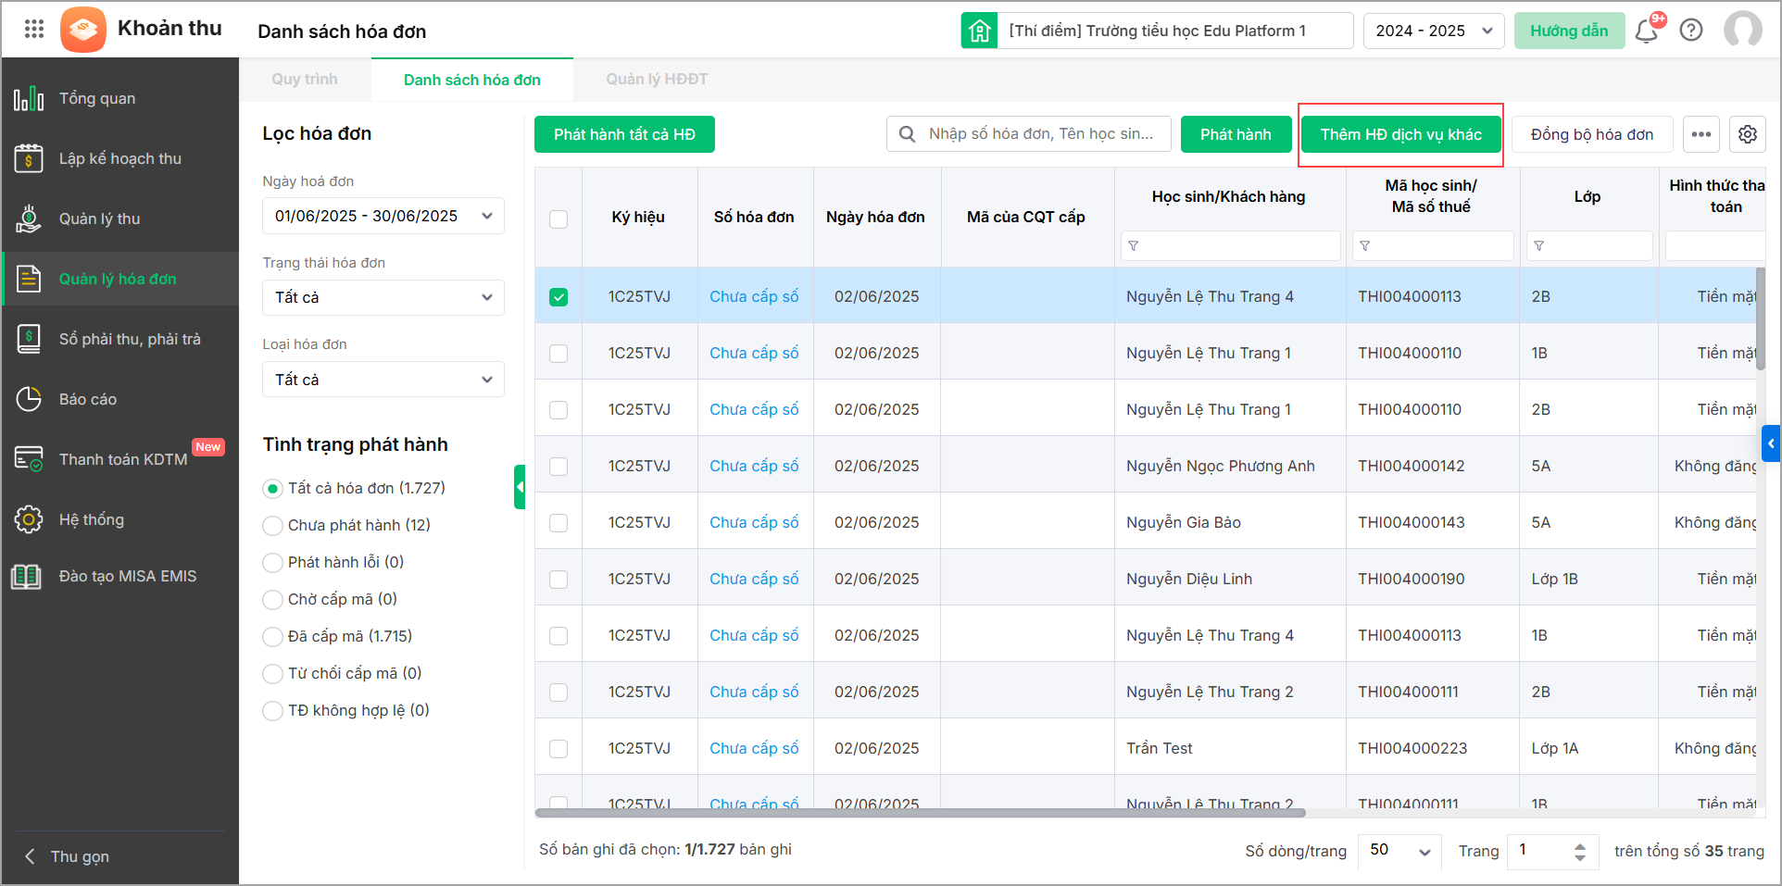Click the Quản lý thu hand-coin icon
The height and width of the screenshot is (886, 1782).
(29, 218)
